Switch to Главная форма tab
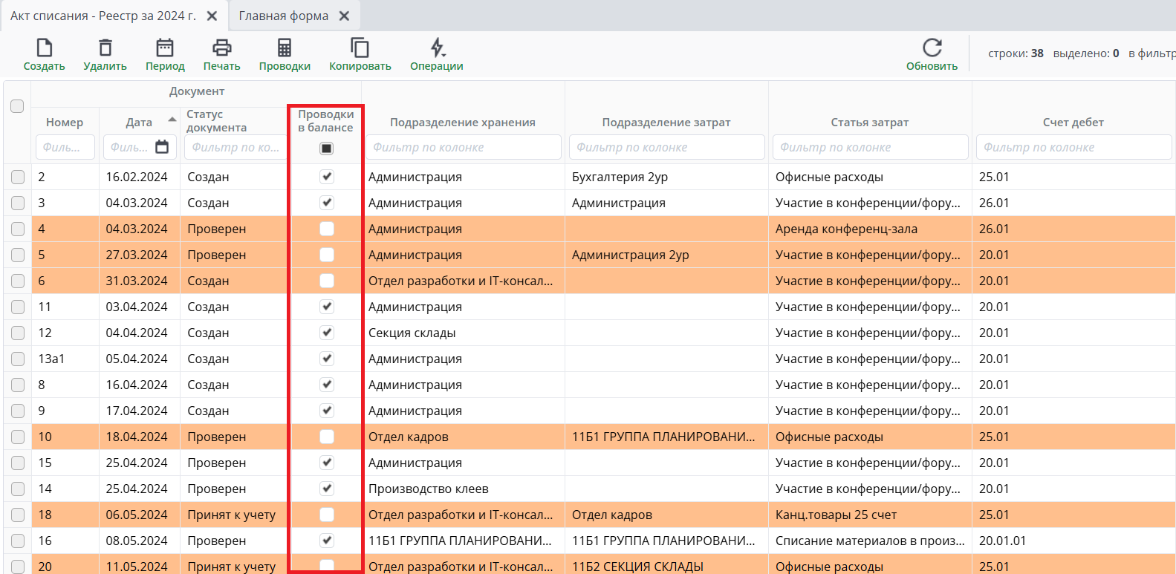This screenshot has width=1176, height=574. click(283, 16)
